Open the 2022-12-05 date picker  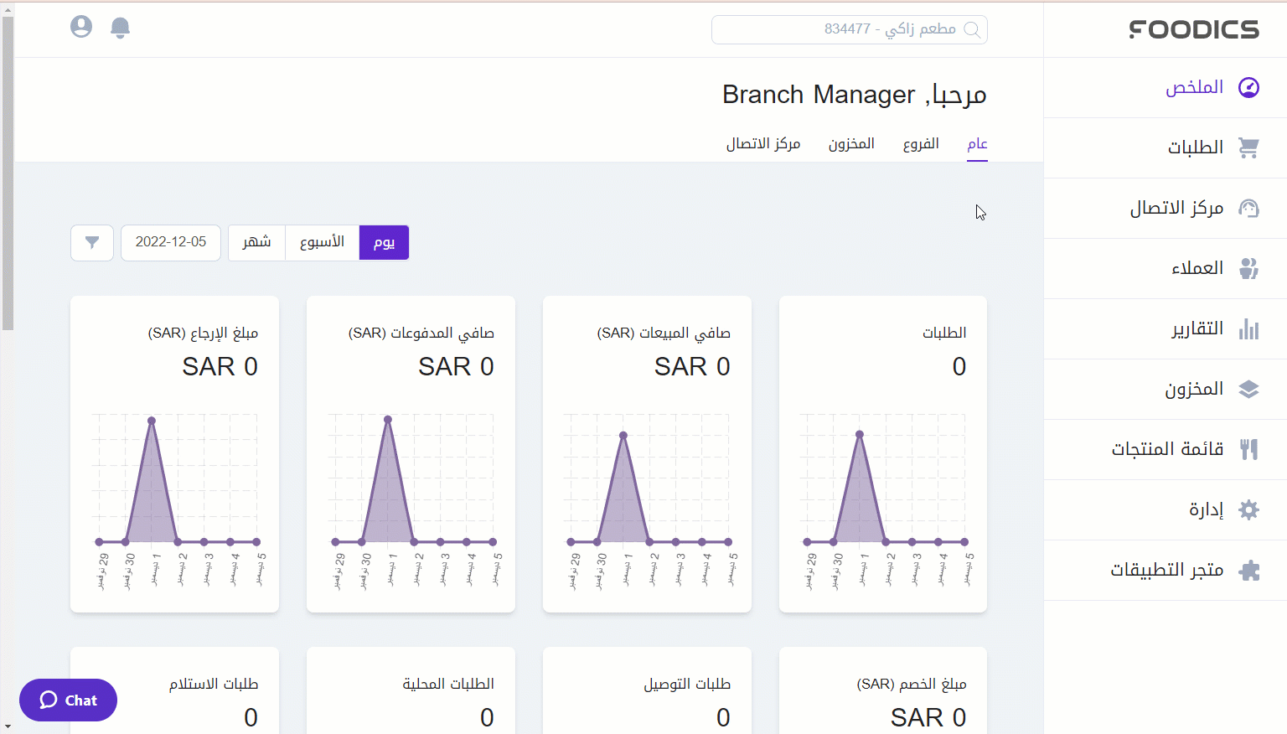[x=171, y=243]
